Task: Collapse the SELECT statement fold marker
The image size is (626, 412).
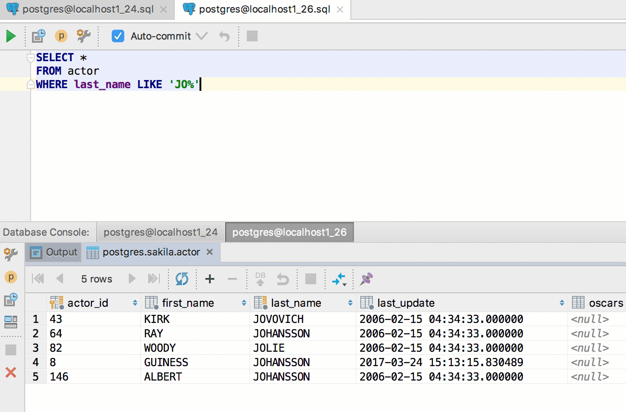Action: (31, 58)
